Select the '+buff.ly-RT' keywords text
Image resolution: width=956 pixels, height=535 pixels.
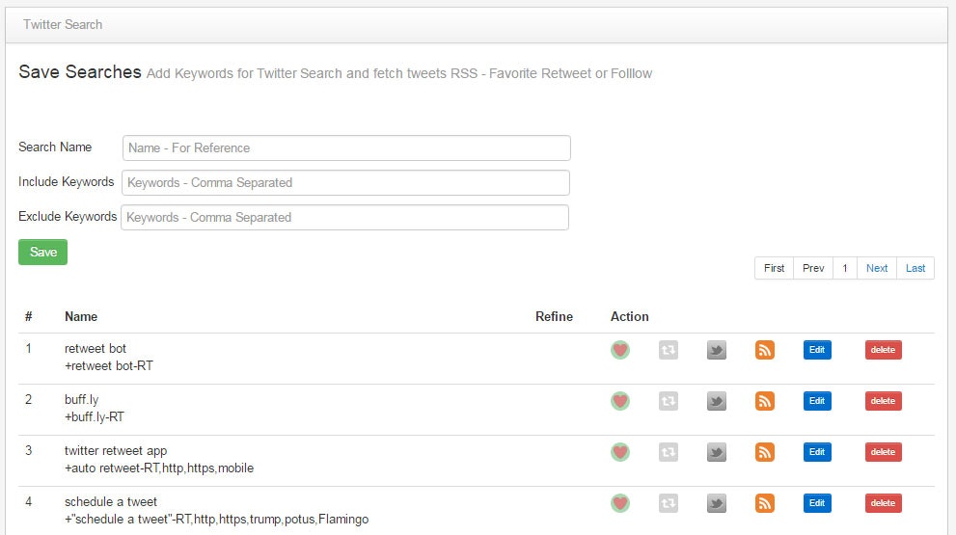click(95, 417)
